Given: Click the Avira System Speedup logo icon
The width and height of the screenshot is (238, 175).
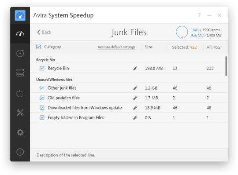Looking at the screenshot, I should (20, 15).
